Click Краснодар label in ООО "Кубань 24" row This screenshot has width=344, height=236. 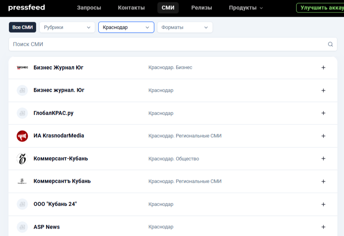tap(161, 205)
